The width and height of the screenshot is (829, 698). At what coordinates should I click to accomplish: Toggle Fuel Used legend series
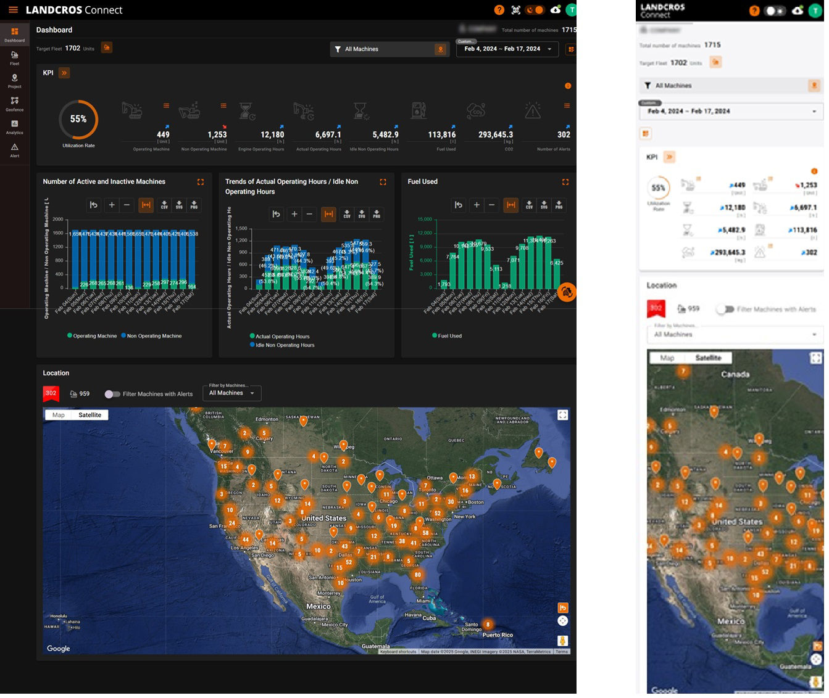[447, 337]
